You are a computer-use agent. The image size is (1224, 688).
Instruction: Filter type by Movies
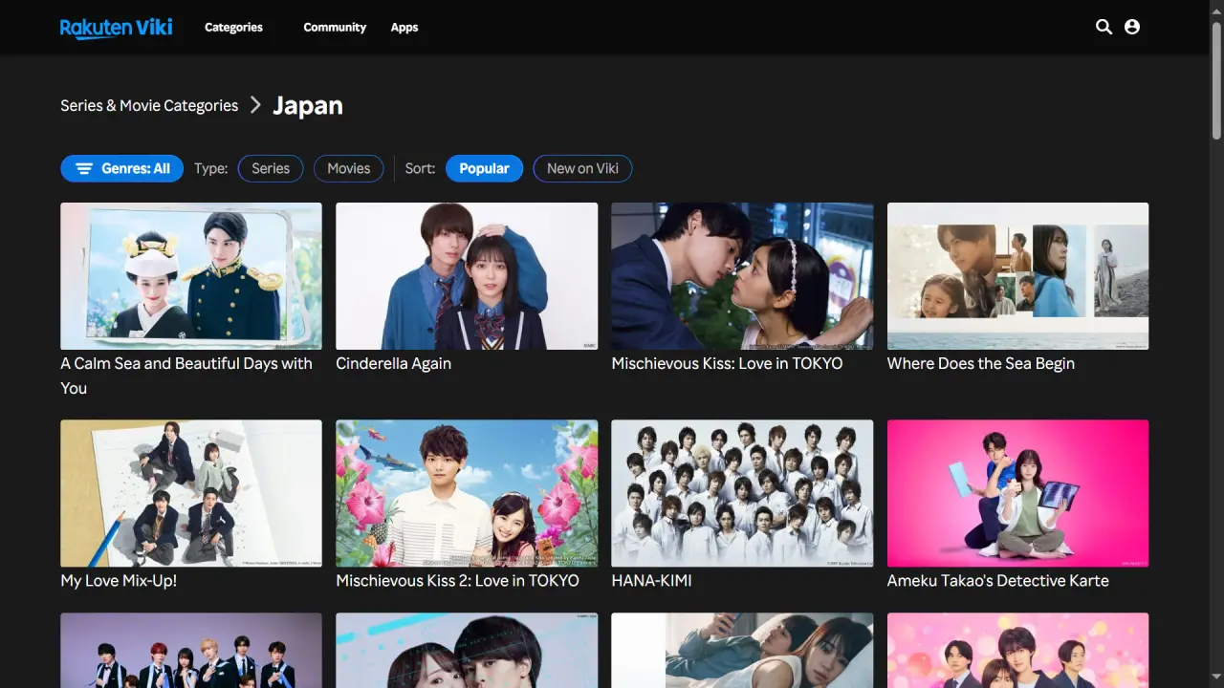pos(349,168)
